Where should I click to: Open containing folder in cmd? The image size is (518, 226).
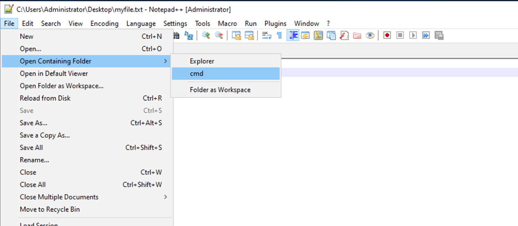tap(196, 73)
